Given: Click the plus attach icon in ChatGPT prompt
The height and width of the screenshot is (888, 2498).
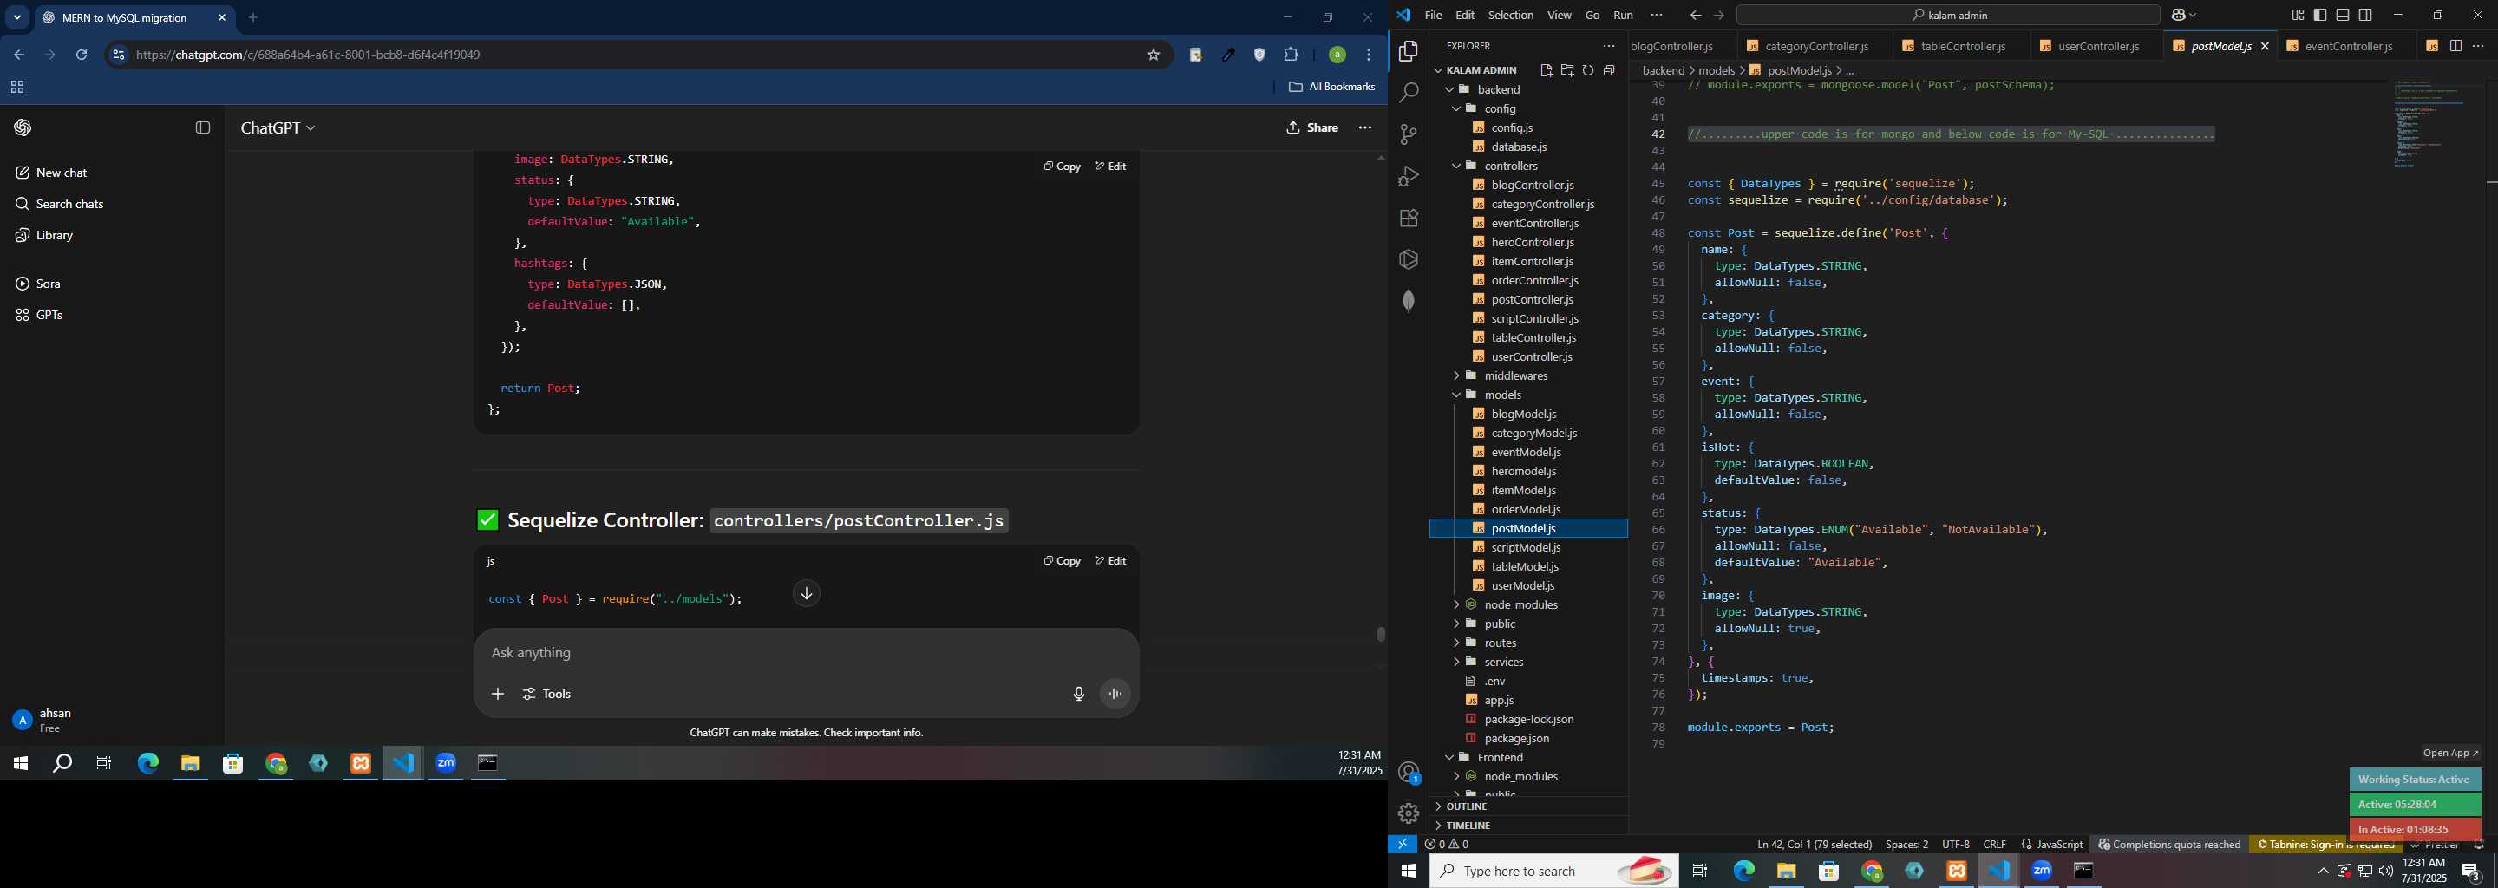Looking at the screenshot, I should coord(498,694).
